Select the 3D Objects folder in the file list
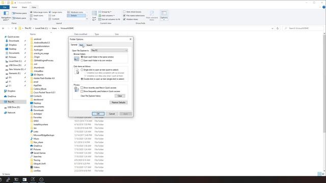Viewport: 326px width, 183px height. coord(38,75)
